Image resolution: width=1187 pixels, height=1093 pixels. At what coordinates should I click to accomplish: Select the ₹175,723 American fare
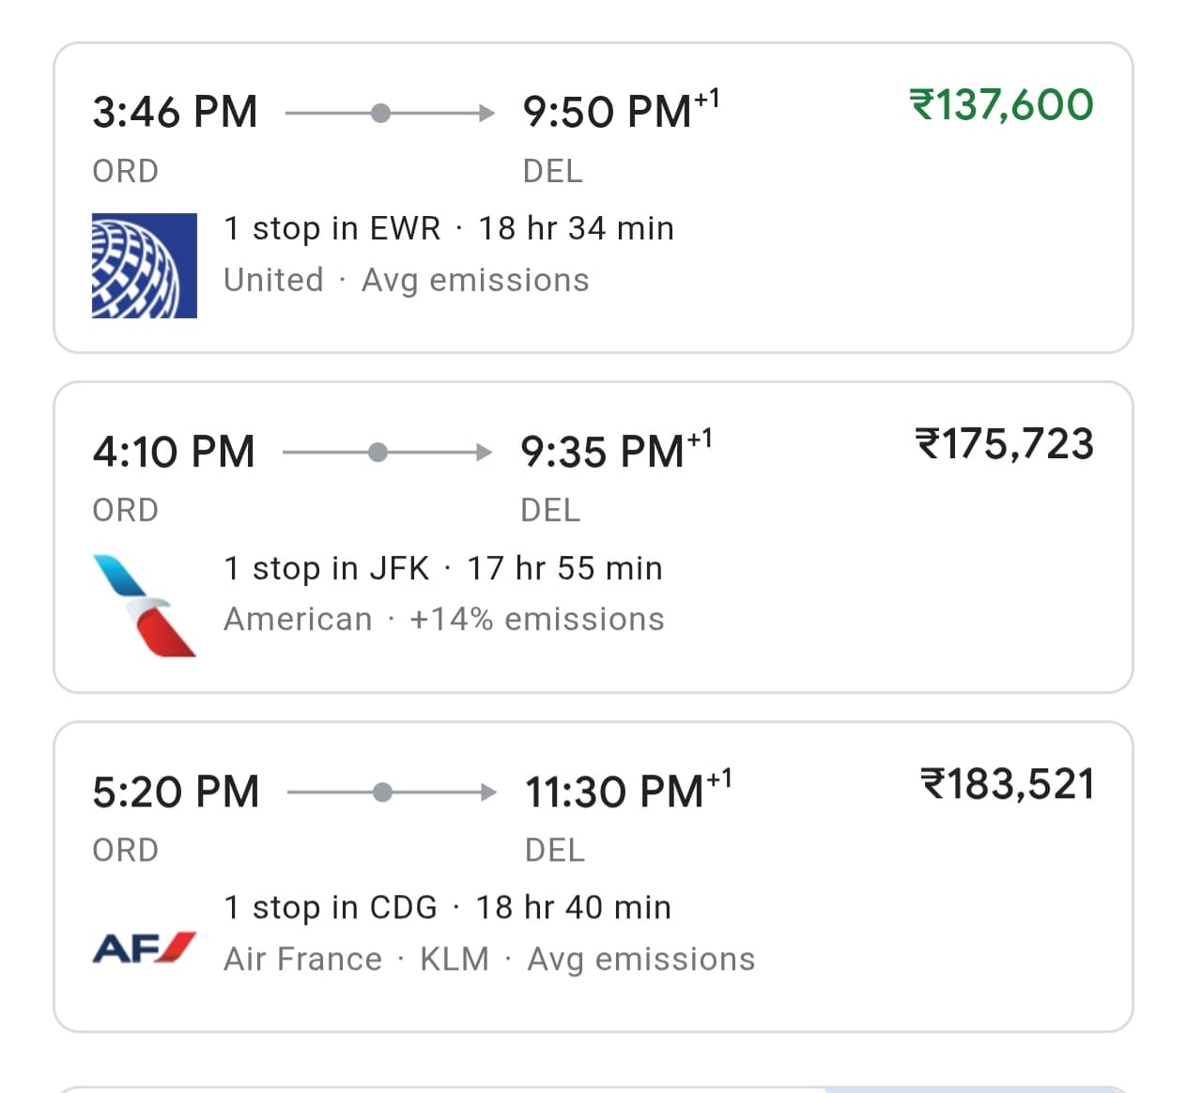tap(1004, 444)
